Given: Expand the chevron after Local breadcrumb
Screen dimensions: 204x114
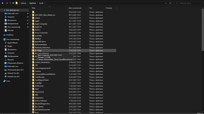Looking at the screenshot, I should 45,3.
